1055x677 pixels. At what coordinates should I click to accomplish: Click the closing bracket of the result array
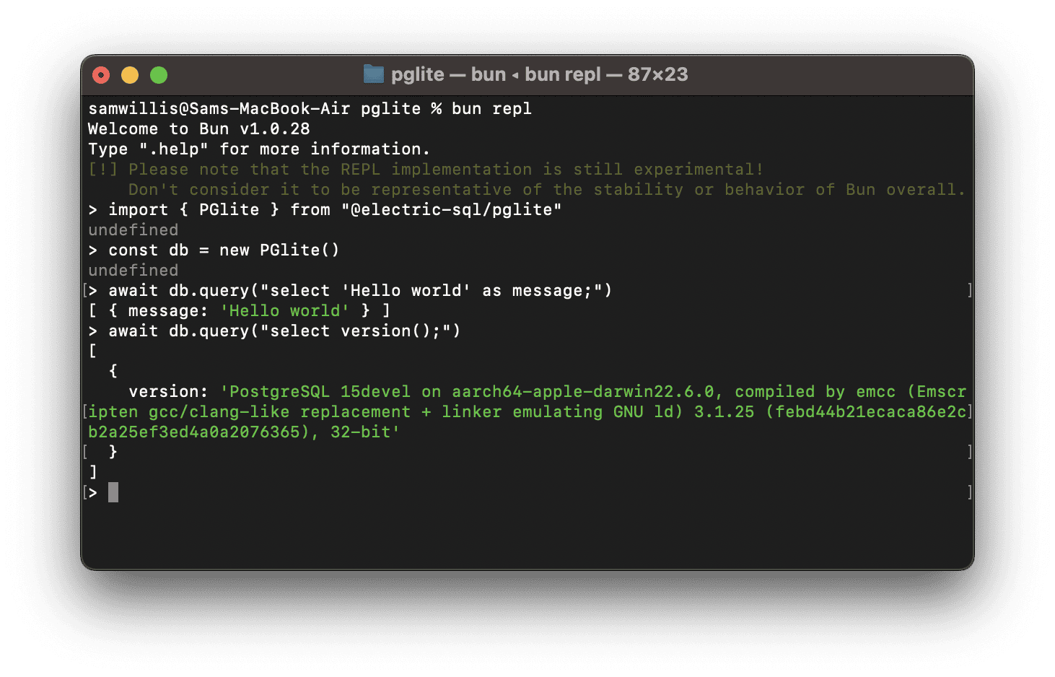tap(92, 471)
